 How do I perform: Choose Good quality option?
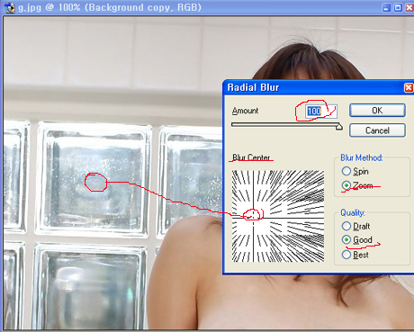coord(346,239)
